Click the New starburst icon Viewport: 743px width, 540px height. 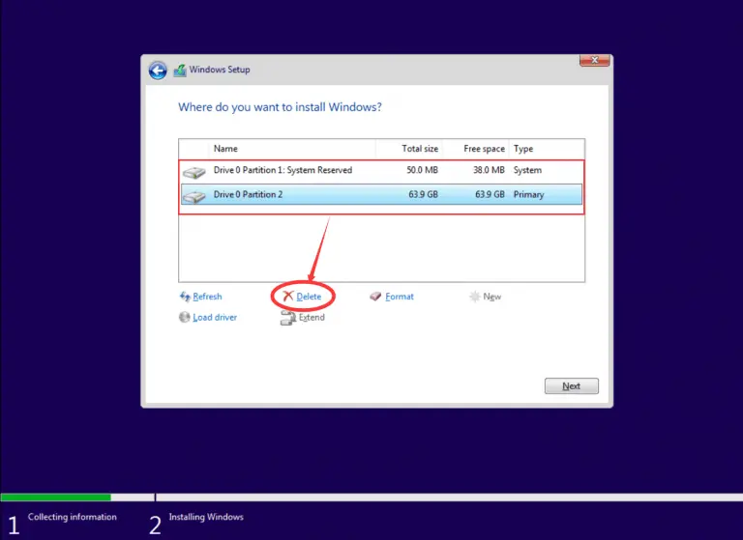click(x=474, y=297)
